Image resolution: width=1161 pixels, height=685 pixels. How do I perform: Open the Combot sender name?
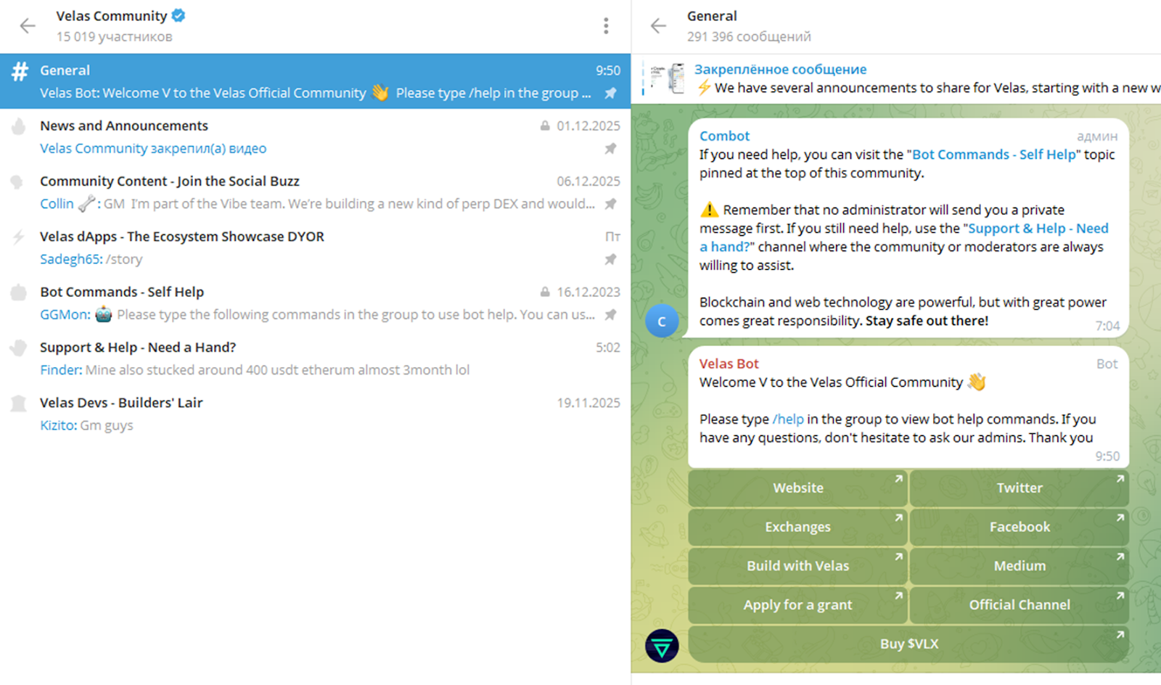[724, 136]
